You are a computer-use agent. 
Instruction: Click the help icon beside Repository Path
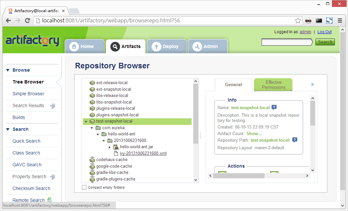click(295, 140)
